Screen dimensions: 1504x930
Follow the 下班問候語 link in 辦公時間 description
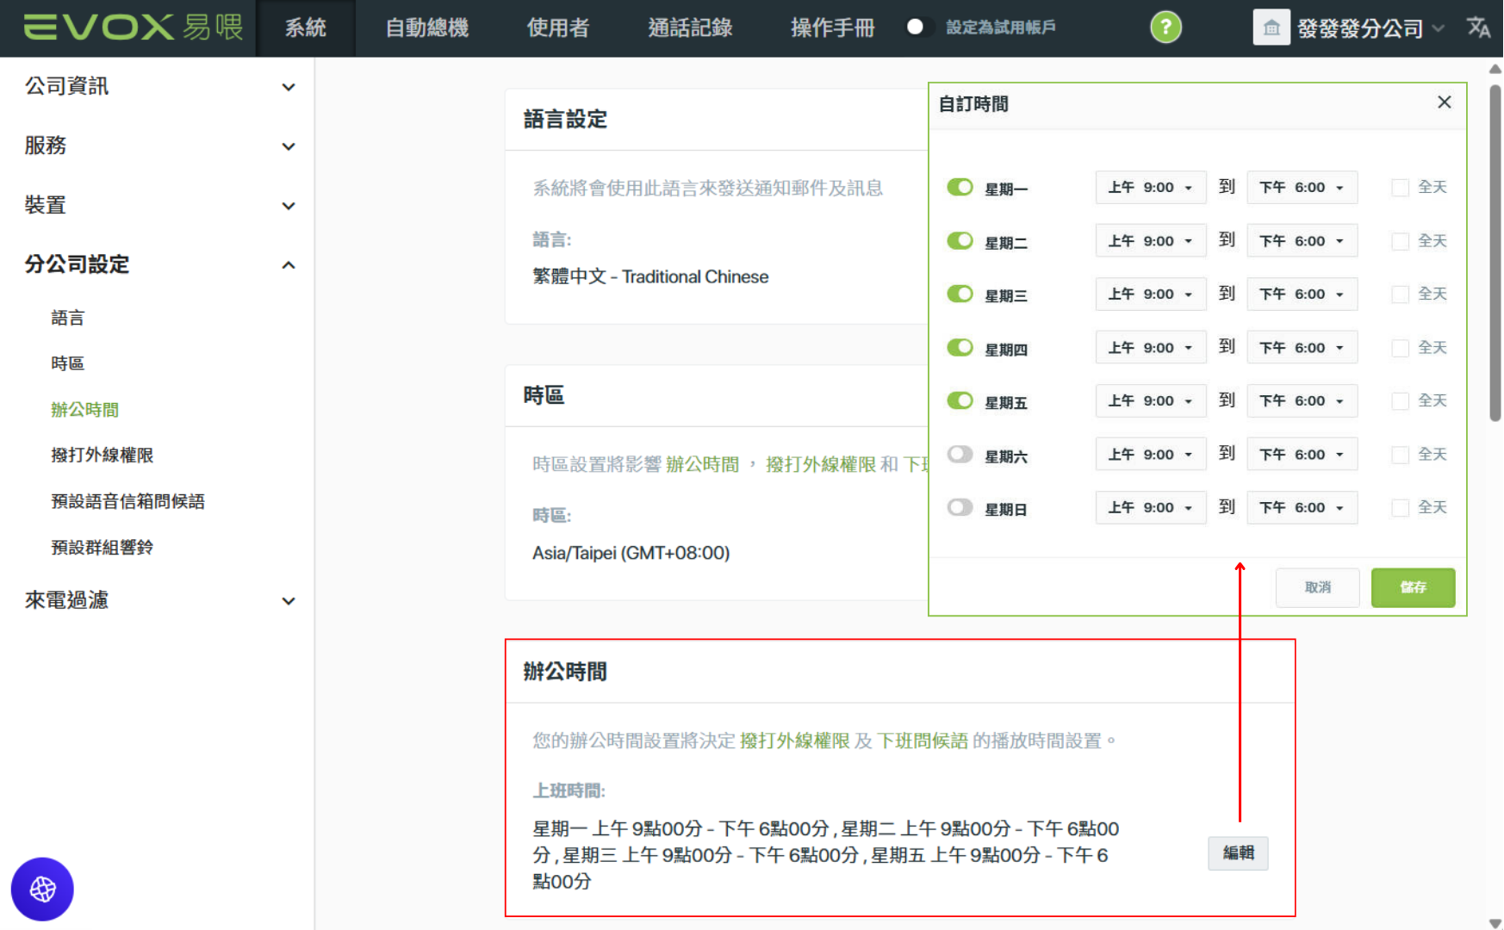pos(923,741)
